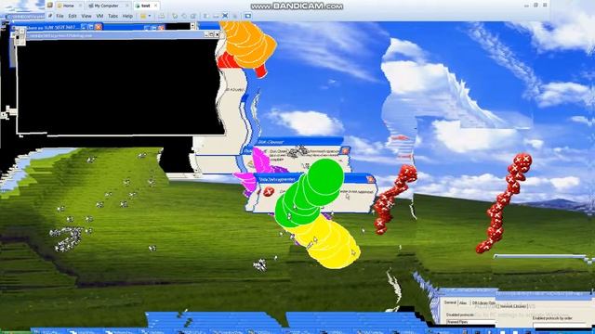Select the Alias tab in the network dialog
Screen dimensions: 595x334
click(x=463, y=303)
